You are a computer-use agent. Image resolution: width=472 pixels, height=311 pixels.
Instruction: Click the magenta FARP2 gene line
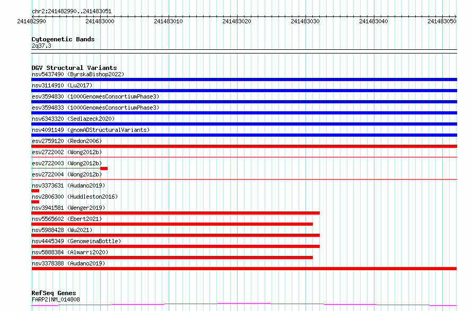point(244,305)
